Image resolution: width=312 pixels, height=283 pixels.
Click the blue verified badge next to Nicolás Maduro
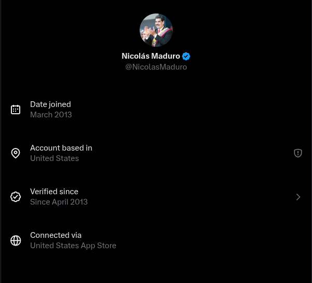[x=186, y=56]
